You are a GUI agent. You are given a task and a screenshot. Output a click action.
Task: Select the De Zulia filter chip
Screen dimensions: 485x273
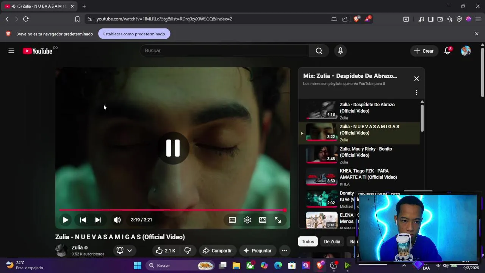click(332, 242)
